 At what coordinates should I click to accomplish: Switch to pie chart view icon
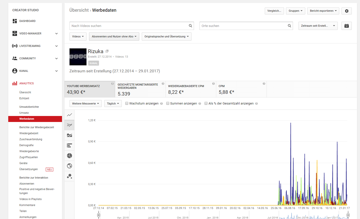69,156
